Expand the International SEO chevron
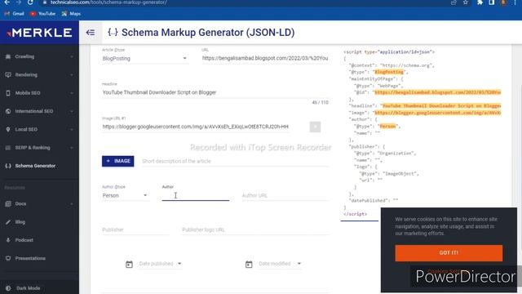 point(72,111)
